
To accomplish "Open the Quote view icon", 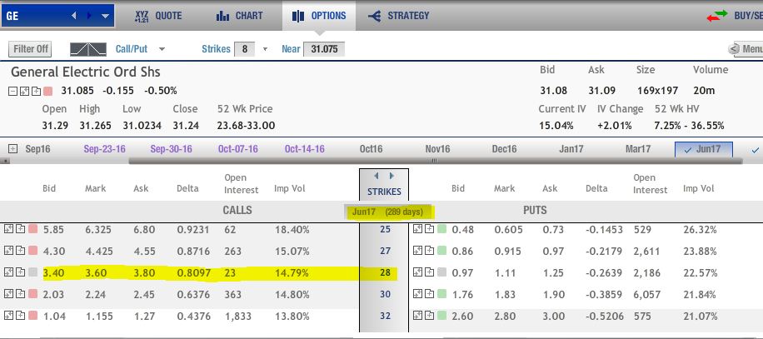I will [142, 15].
